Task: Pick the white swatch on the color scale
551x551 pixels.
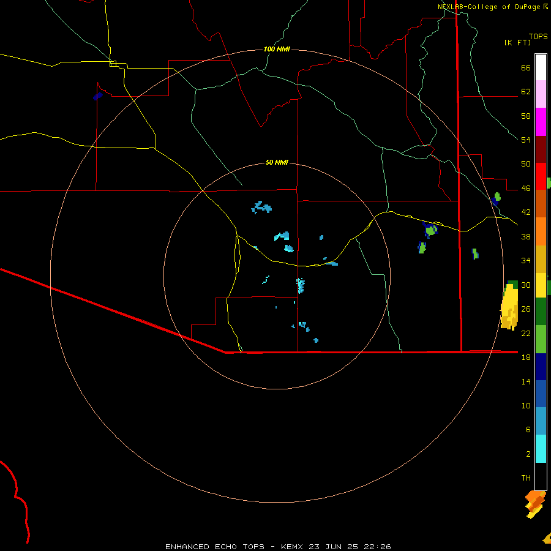Action: [x=541, y=67]
